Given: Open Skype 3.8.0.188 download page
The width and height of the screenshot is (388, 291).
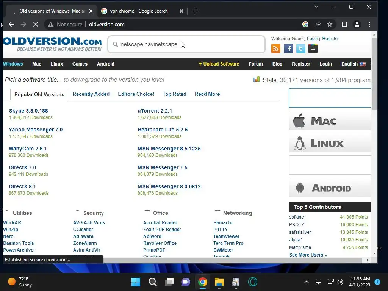Looking at the screenshot, I should pyautogui.click(x=28, y=111).
